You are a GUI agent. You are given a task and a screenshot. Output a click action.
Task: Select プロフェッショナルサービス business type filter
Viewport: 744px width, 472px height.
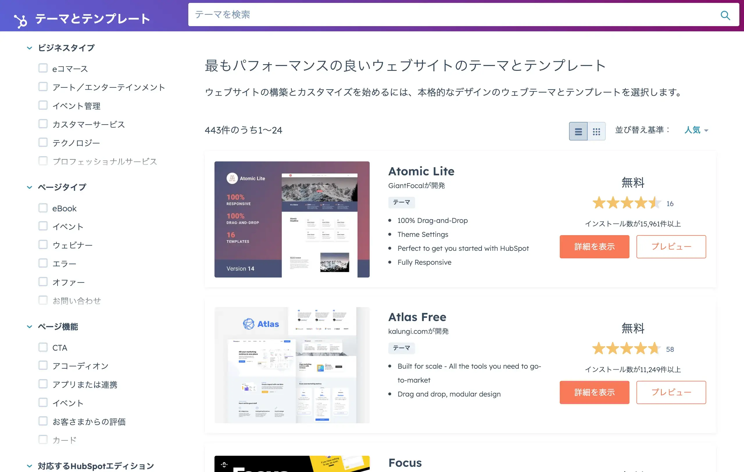(42, 161)
